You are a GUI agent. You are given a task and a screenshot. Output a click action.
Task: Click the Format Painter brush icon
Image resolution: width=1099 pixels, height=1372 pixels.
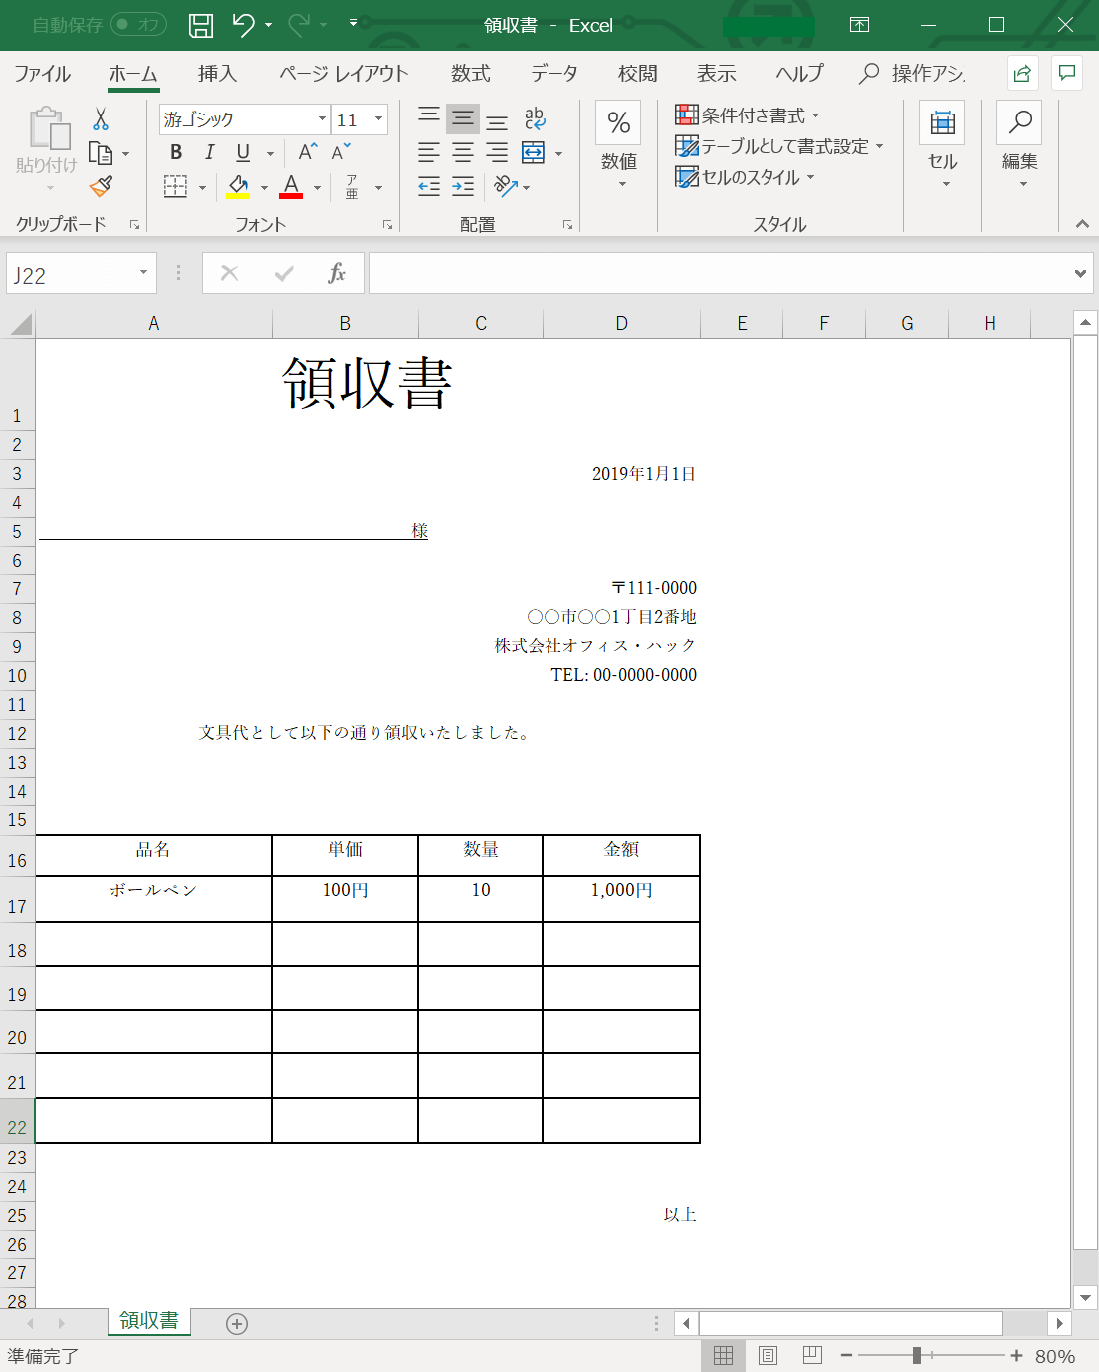tap(101, 185)
